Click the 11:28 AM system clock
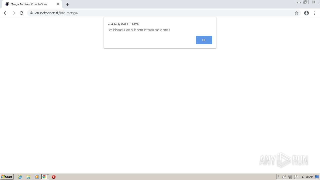Viewport: 320px width, 180px height. (307, 177)
